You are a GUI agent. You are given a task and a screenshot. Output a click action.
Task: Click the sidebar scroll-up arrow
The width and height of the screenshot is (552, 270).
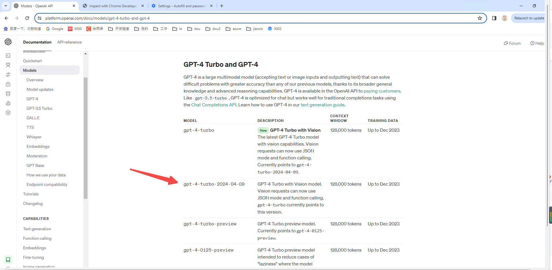click(x=85, y=54)
